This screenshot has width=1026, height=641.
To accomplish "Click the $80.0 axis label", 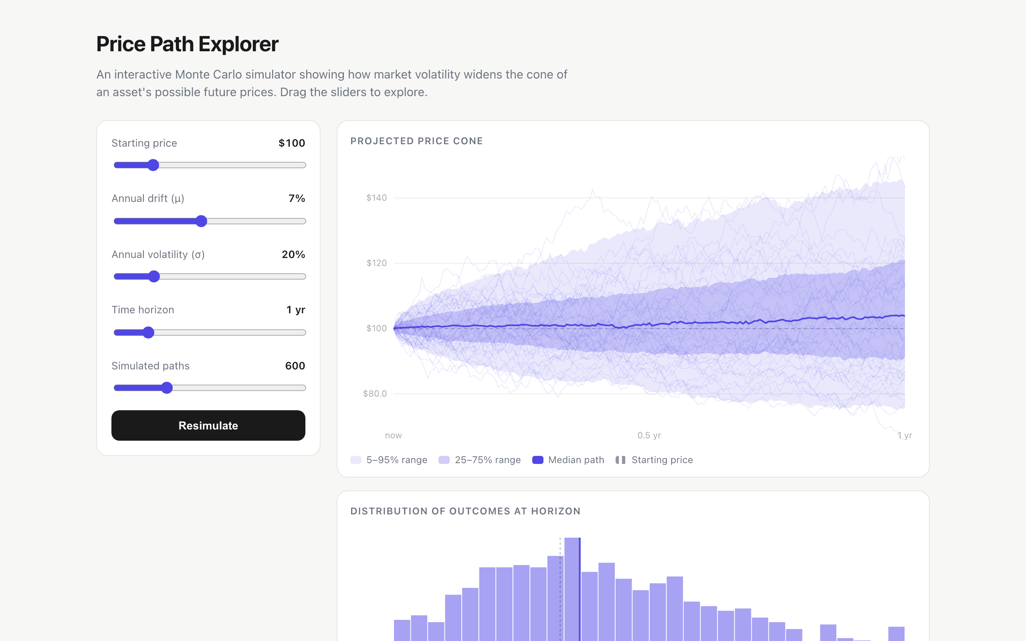I will [x=375, y=393].
